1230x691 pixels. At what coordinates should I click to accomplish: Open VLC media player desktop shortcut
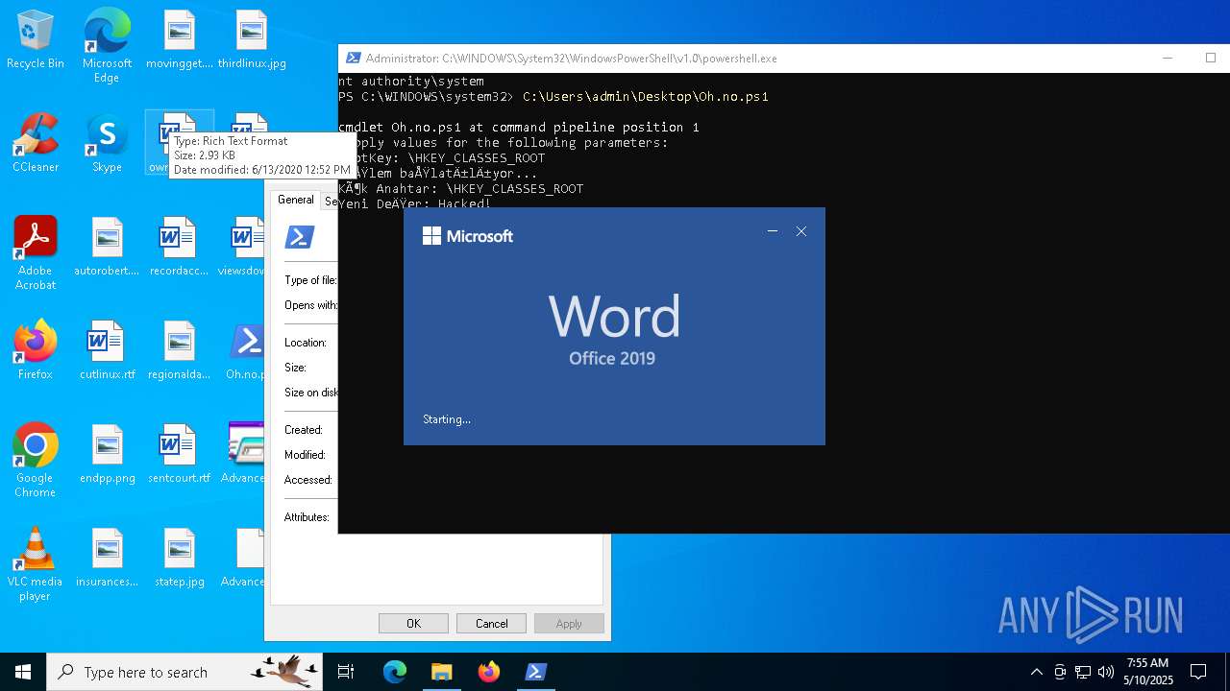(x=36, y=564)
